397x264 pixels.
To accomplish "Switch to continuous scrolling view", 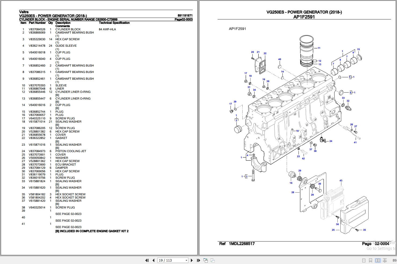I will pyautogui.click(x=370, y=260).
